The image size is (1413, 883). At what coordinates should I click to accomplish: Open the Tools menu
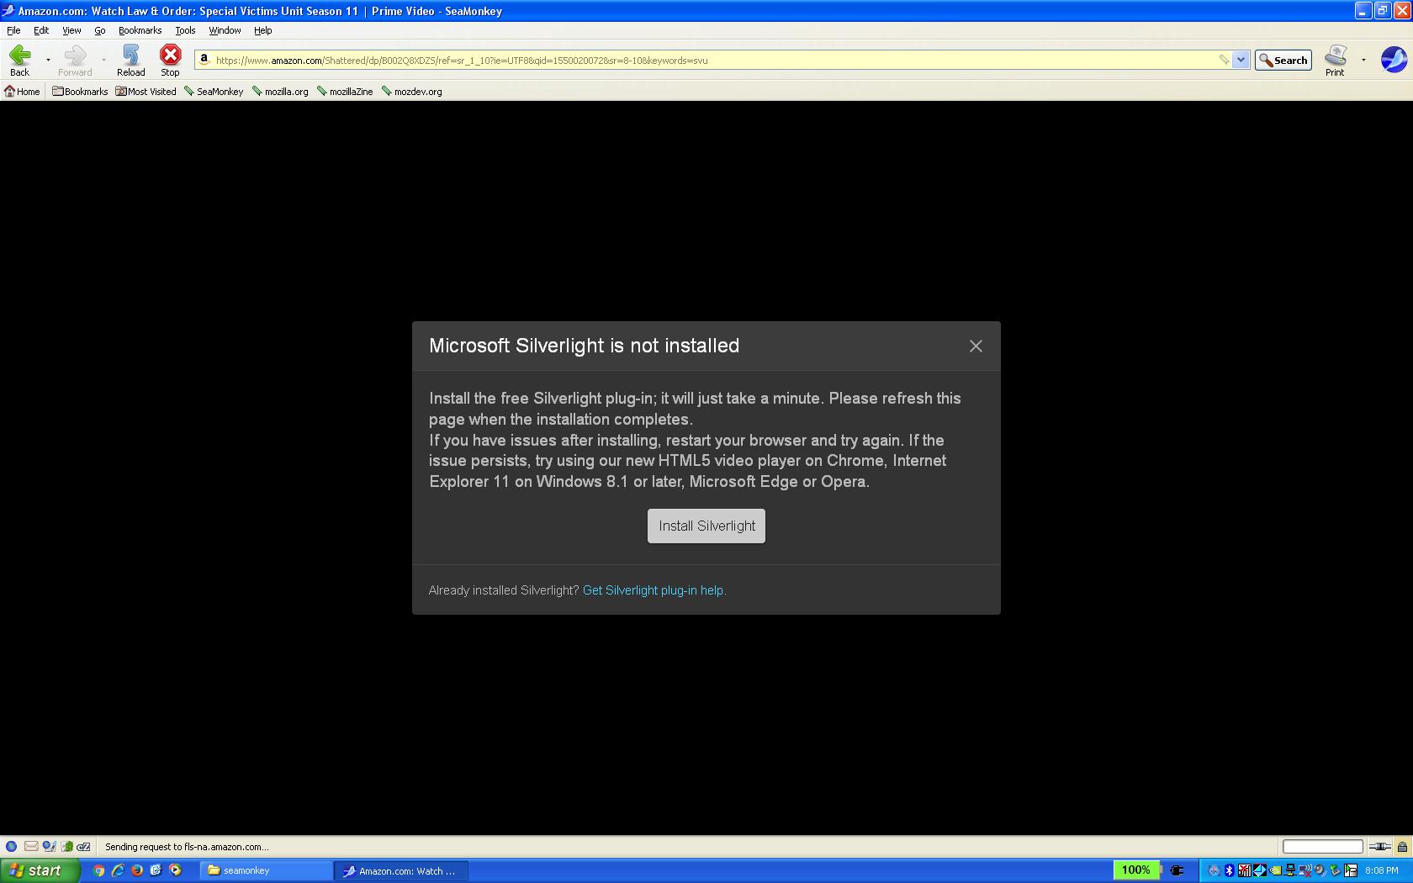coord(185,30)
